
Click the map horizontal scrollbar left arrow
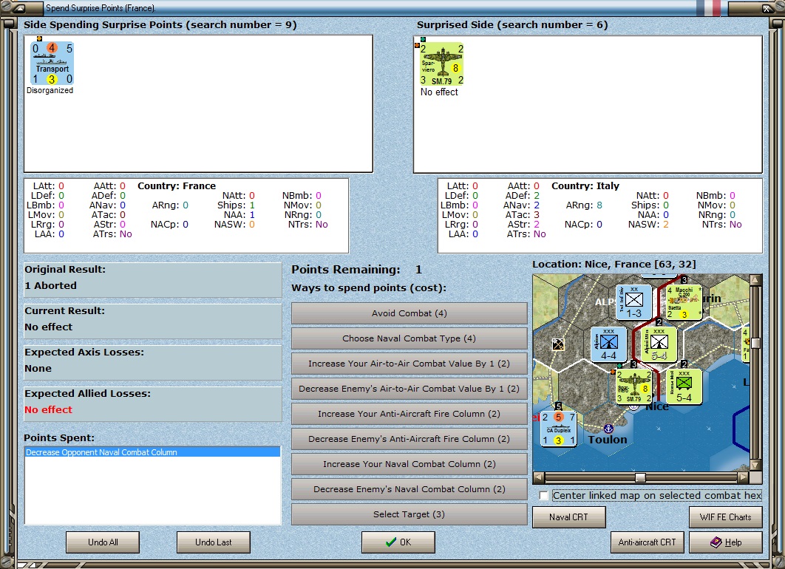tap(539, 477)
